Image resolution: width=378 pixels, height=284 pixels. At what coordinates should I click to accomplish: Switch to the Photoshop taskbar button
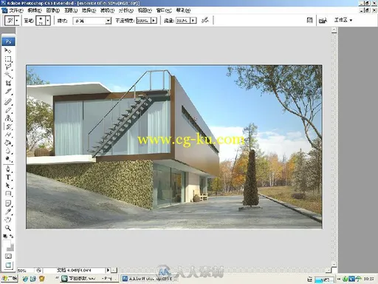click(x=150, y=279)
